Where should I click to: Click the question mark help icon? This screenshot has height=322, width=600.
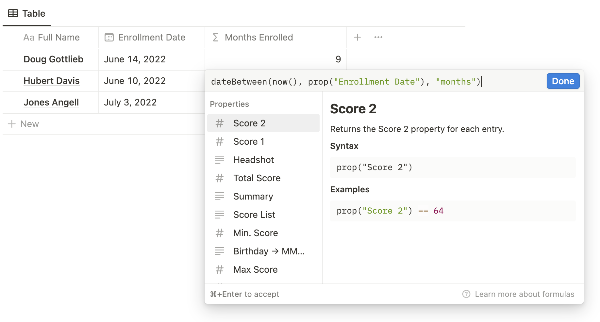(x=466, y=294)
